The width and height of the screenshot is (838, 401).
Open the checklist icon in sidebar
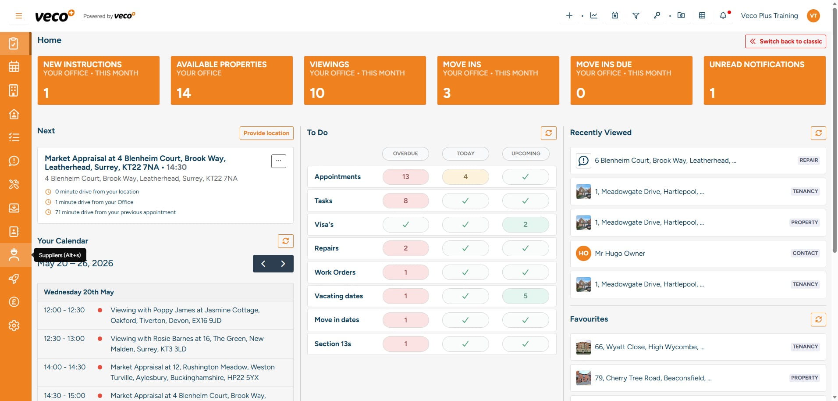point(14,137)
